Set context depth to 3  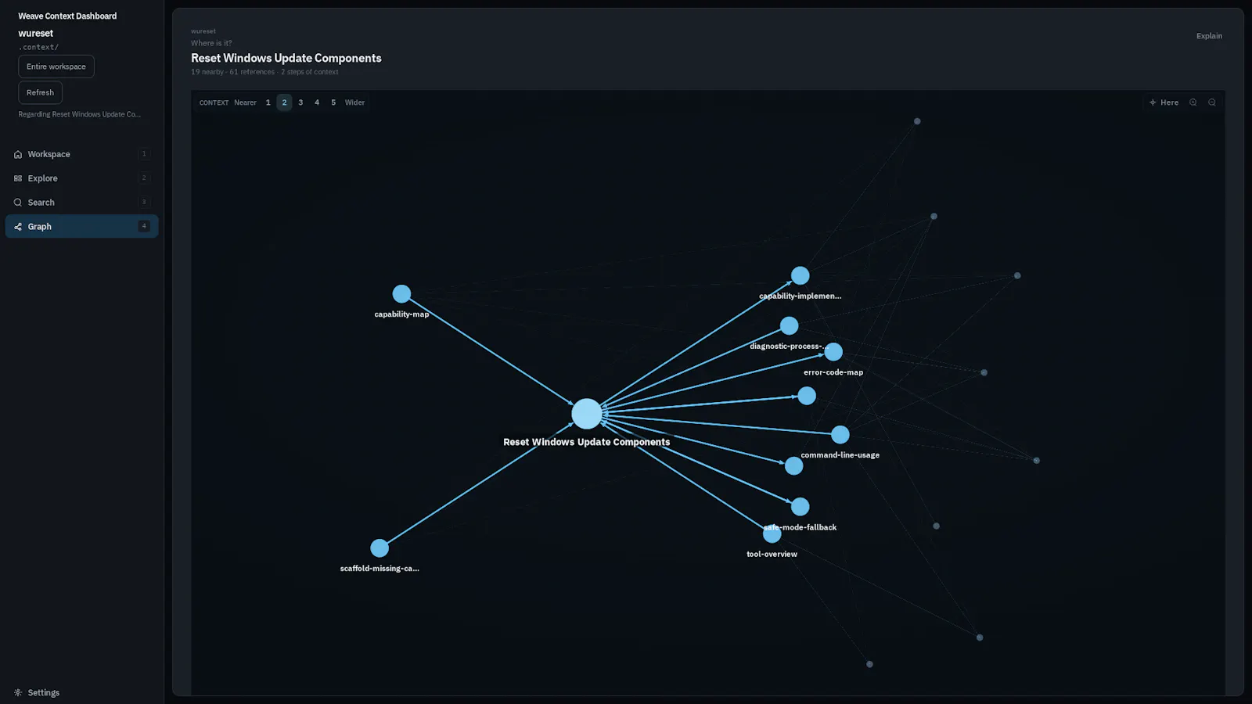click(x=300, y=102)
